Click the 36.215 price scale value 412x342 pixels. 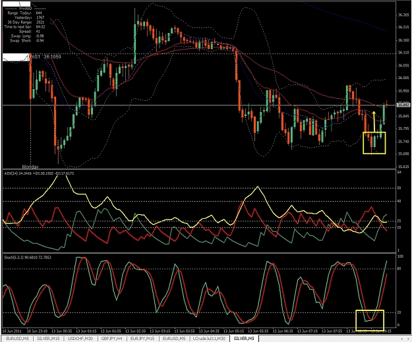coord(403,27)
